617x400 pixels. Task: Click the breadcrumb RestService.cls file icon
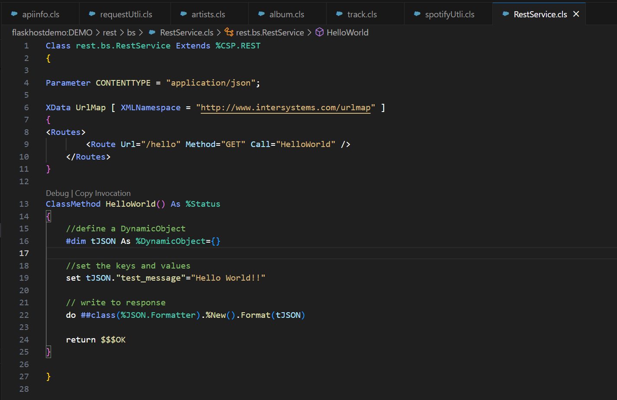152,32
